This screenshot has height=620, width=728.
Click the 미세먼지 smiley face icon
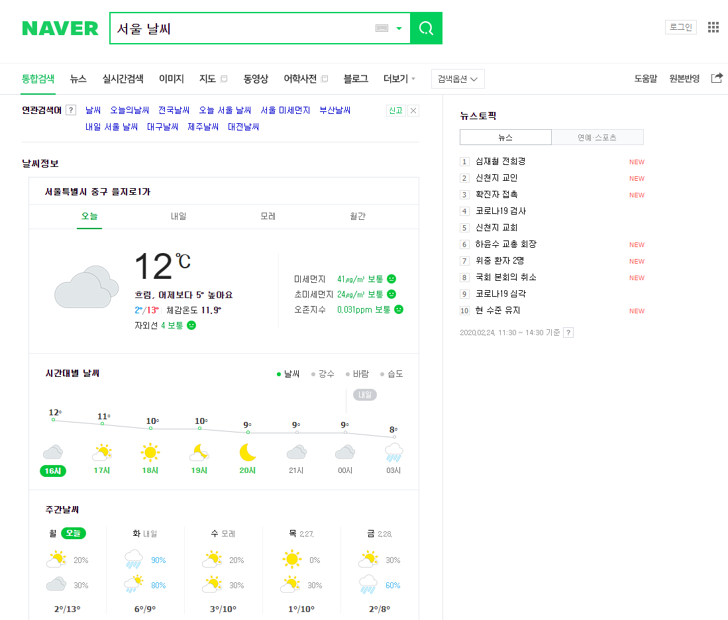point(391,279)
